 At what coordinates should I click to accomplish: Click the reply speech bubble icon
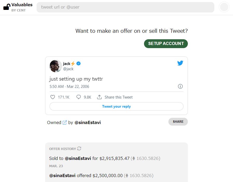point(79,97)
